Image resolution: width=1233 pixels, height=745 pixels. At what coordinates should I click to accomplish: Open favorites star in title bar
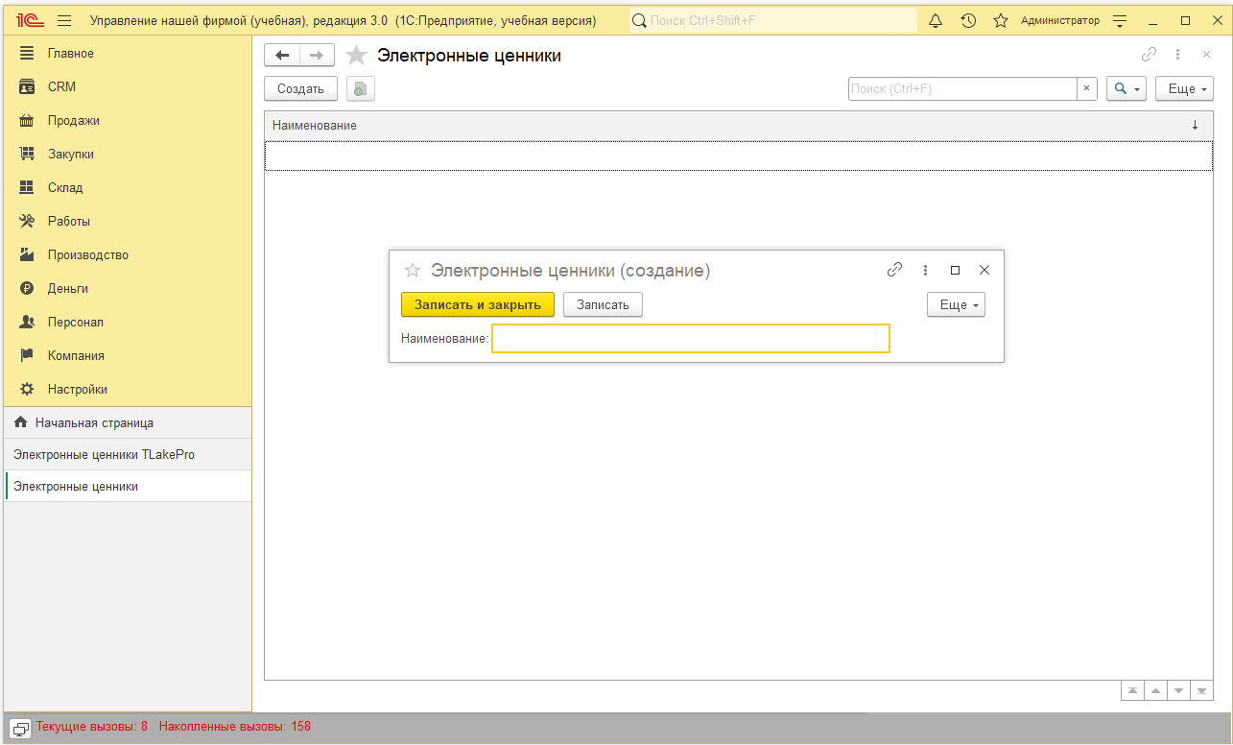(x=1001, y=20)
